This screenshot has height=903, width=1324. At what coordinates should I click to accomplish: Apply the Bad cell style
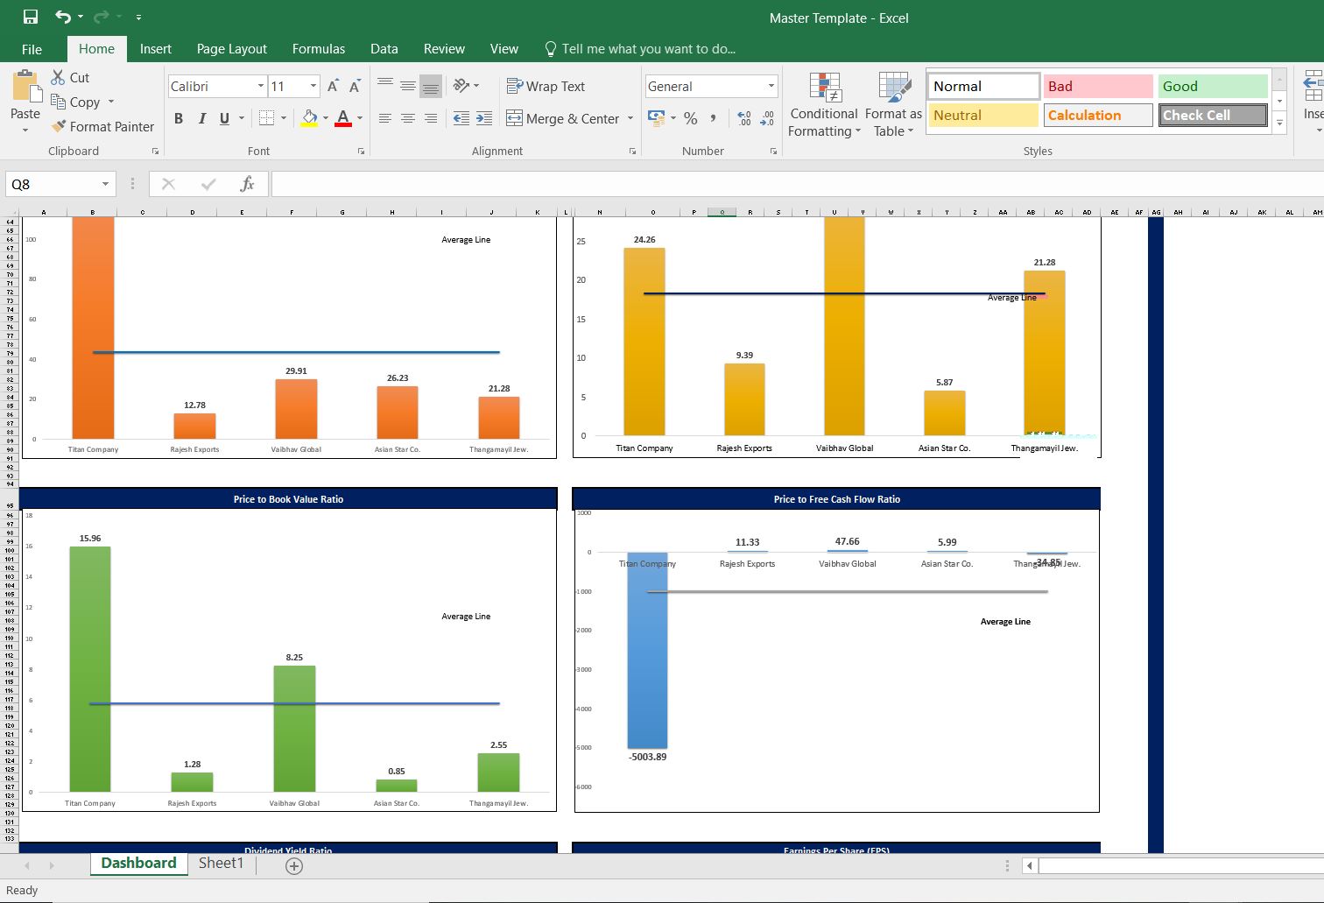tap(1098, 86)
